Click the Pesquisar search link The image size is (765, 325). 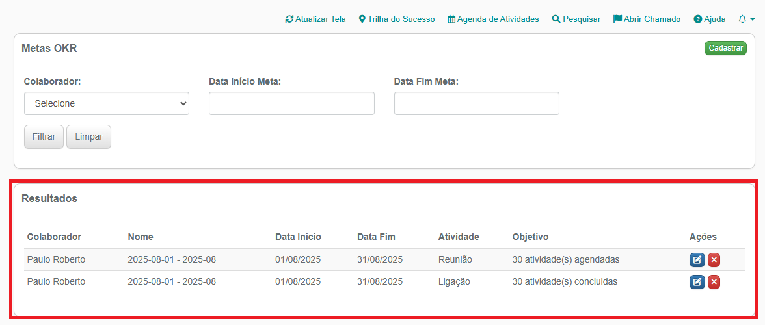click(x=576, y=19)
